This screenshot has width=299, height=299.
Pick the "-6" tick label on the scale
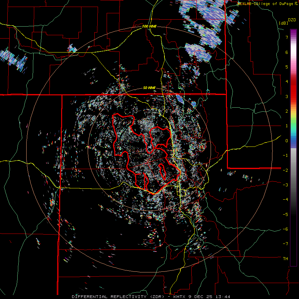285,229
